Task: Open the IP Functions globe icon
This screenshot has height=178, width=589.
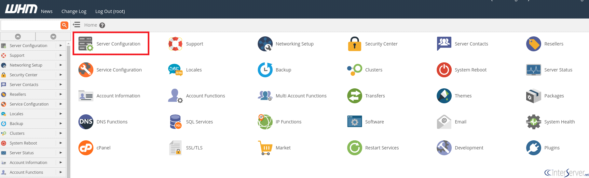Action: pyautogui.click(x=265, y=122)
